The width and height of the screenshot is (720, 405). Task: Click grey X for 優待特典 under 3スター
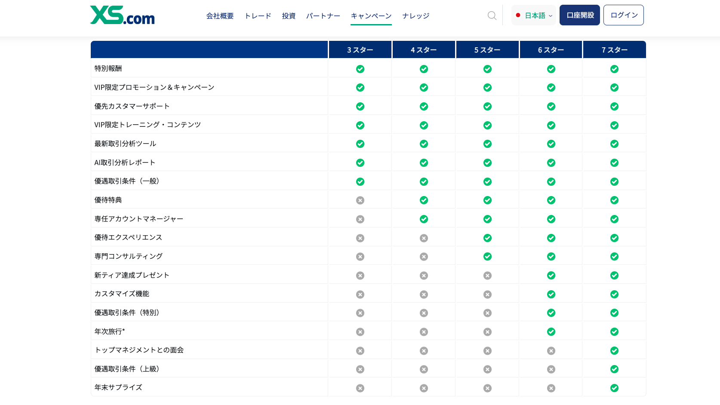pos(360,200)
